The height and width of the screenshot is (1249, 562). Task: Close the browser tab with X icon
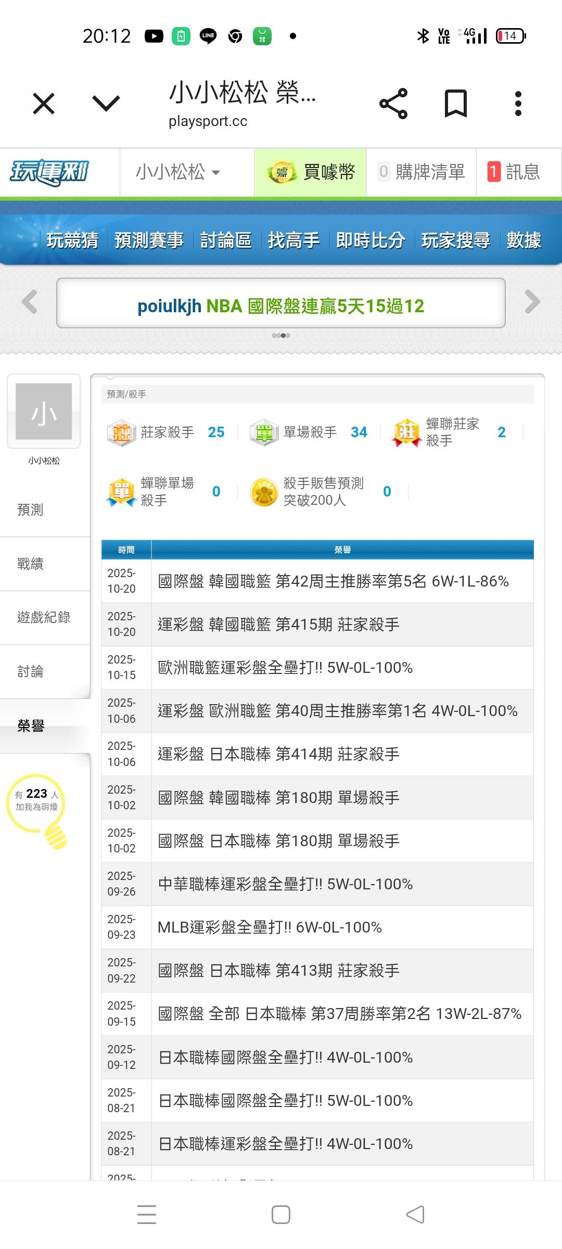[x=44, y=104]
